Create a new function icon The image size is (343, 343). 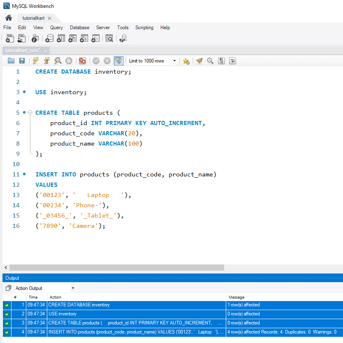pyautogui.click(x=95, y=38)
